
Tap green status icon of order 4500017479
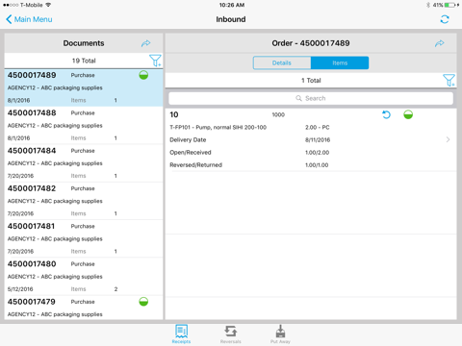[x=143, y=302]
